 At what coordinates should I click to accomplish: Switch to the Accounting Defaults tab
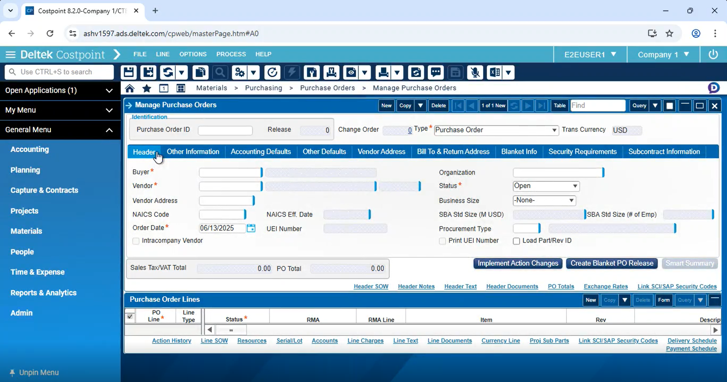point(261,152)
